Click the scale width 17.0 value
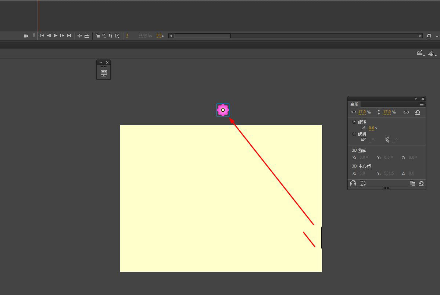440x295 pixels. (x=362, y=112)
